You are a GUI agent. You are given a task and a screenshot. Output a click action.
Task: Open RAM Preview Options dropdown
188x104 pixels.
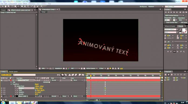pos(174,15)
